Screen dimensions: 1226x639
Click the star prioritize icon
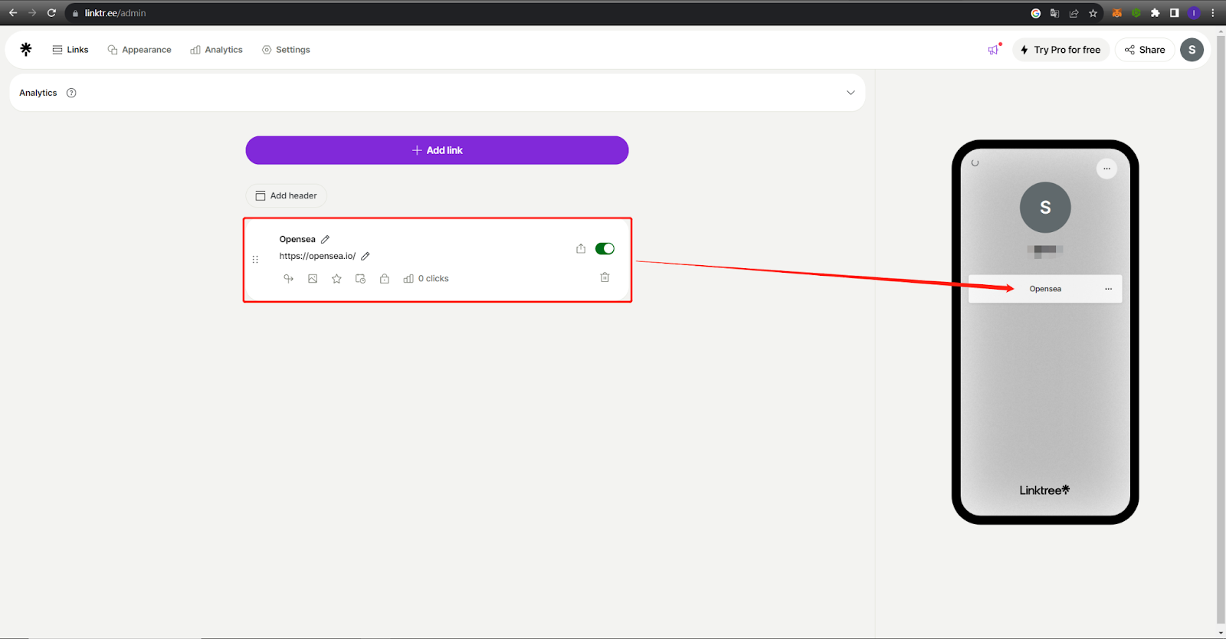[336, 278]
